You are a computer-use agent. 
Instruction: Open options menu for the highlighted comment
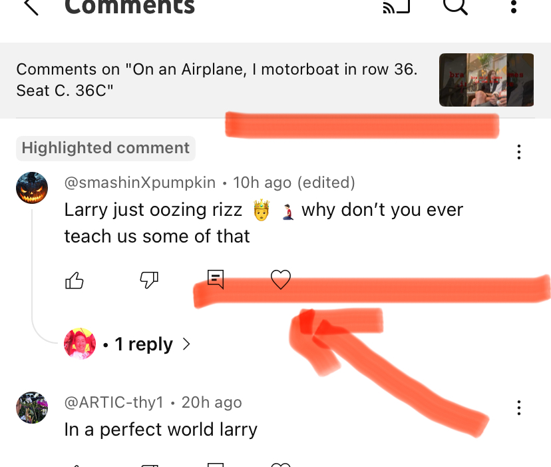coord(518,153)
